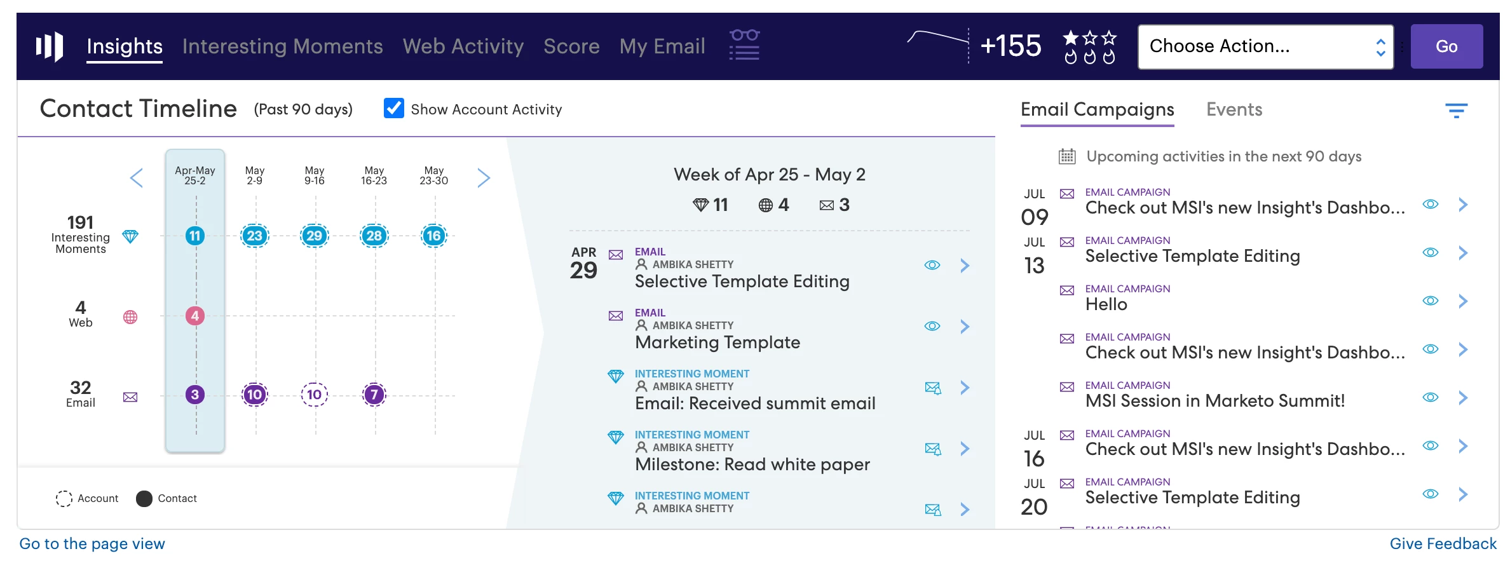Click envelope icon for MSI Session campaign

point(1067,387)
